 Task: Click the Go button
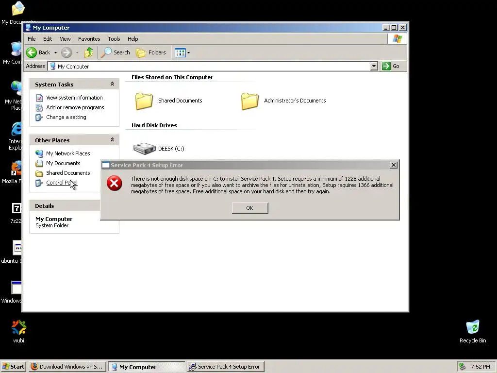tap(391, 66)
